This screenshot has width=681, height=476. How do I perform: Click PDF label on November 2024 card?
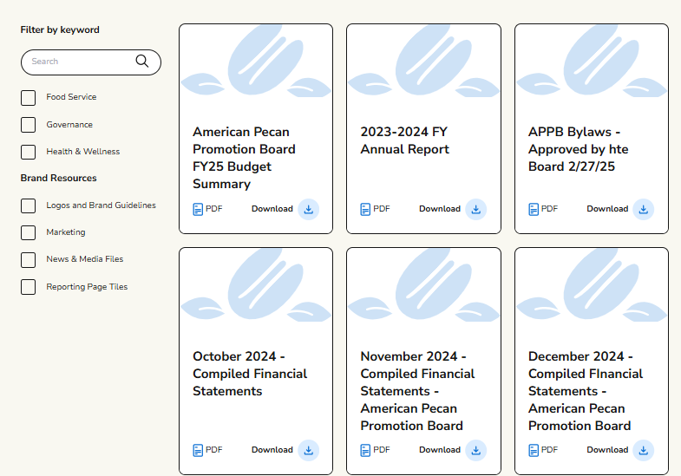tap(382, 450)
